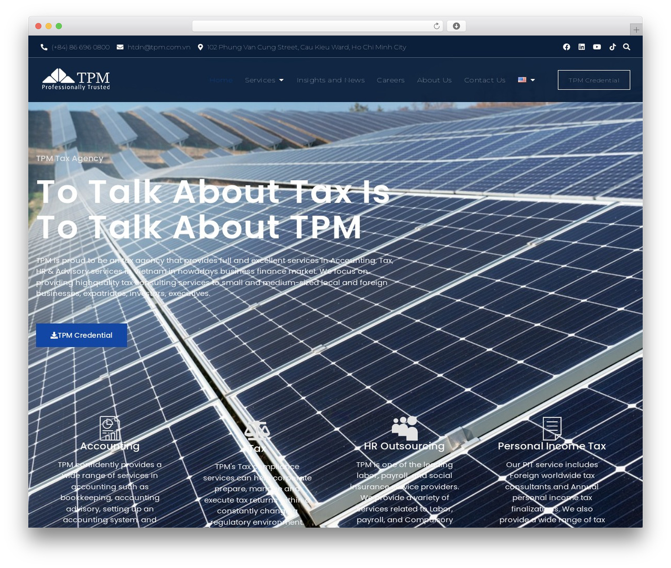Click the browser reload icon

(436, 26)
